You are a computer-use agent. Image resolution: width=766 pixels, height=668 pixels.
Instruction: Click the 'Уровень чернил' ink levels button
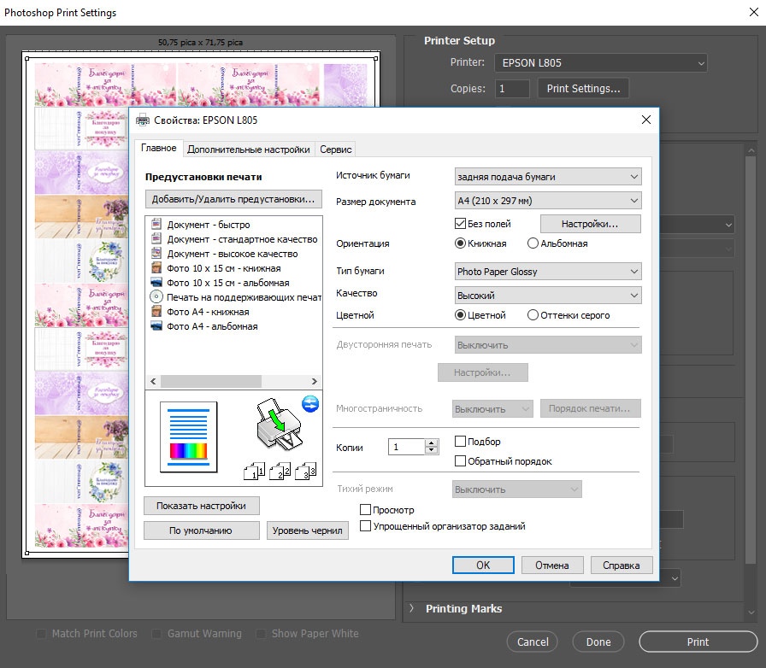(x=307, y=530)
